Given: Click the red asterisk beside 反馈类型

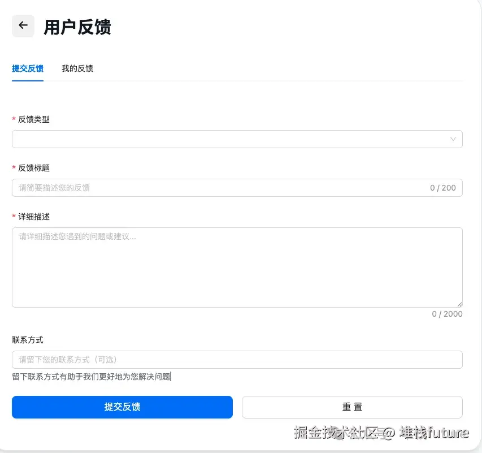Looking at the screenshot, I should [x=13, y=119].
